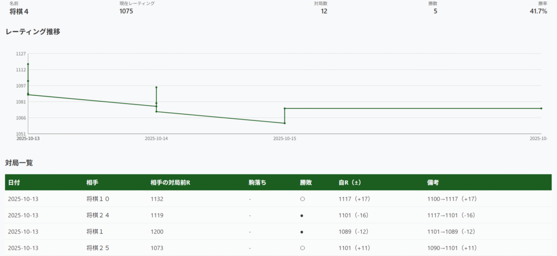Click the 相手の対局前R column header
557x256 pixels.
170,182
